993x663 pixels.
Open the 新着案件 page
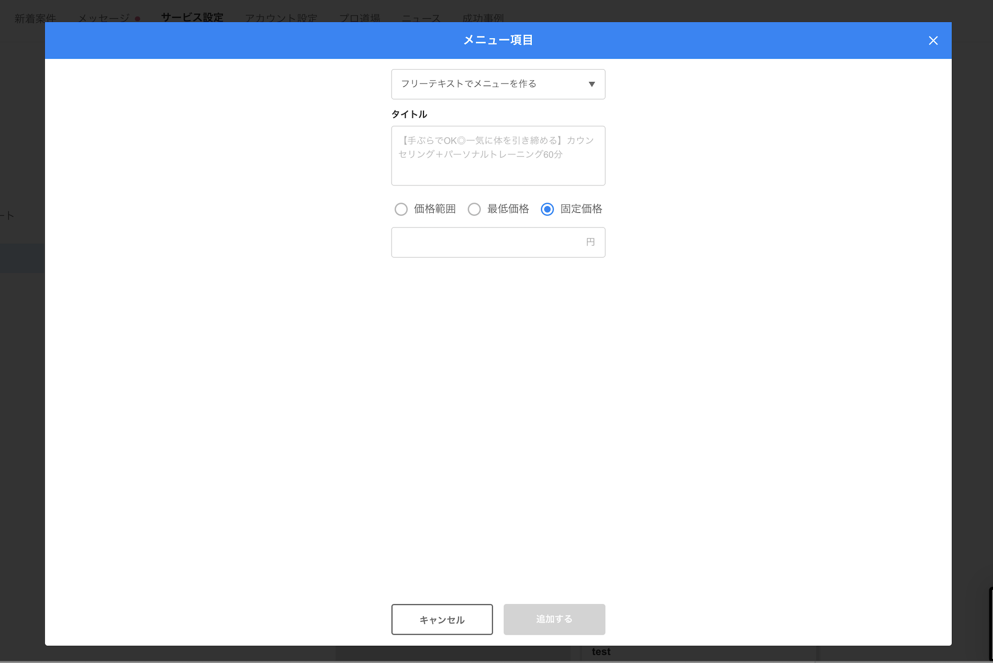(x=35, y=17)
